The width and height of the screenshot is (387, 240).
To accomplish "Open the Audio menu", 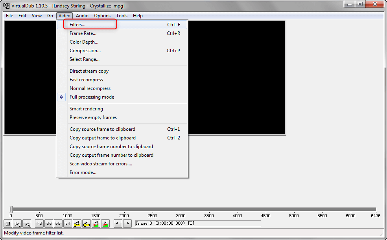I will pyautogui.click(x=82, y=16).
